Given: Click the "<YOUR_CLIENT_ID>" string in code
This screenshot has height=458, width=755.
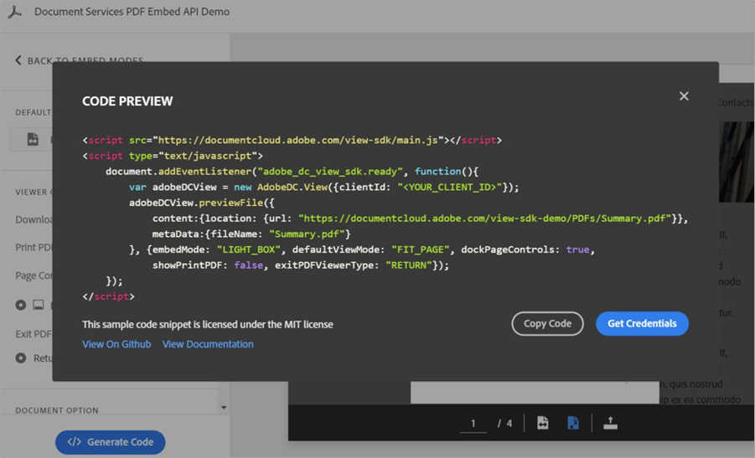Looking at the screenshot, I should [450, 188].
